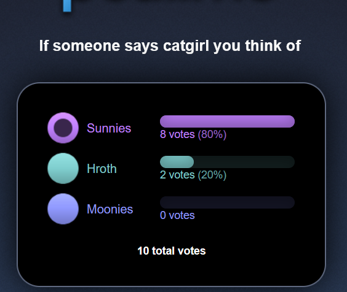Click the dark center of Sunnies radio
The image size is (347, 292).
(x=63, y=128)
